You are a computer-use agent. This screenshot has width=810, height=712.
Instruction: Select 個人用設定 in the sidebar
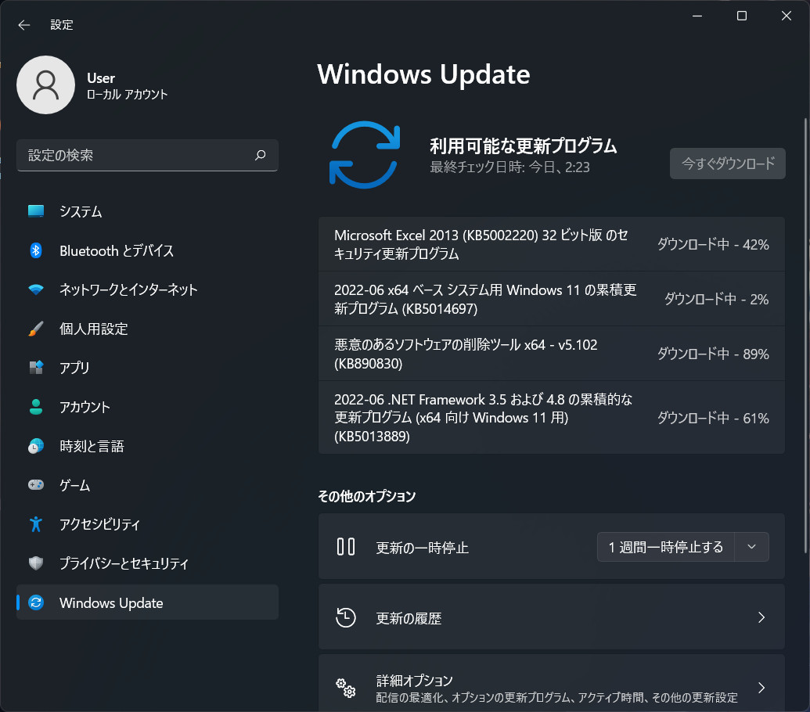tap(147, 329)
